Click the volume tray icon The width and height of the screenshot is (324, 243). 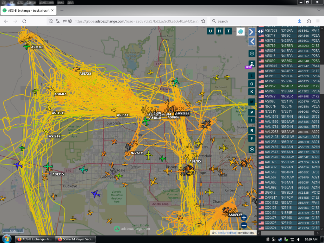coord(298,239)
